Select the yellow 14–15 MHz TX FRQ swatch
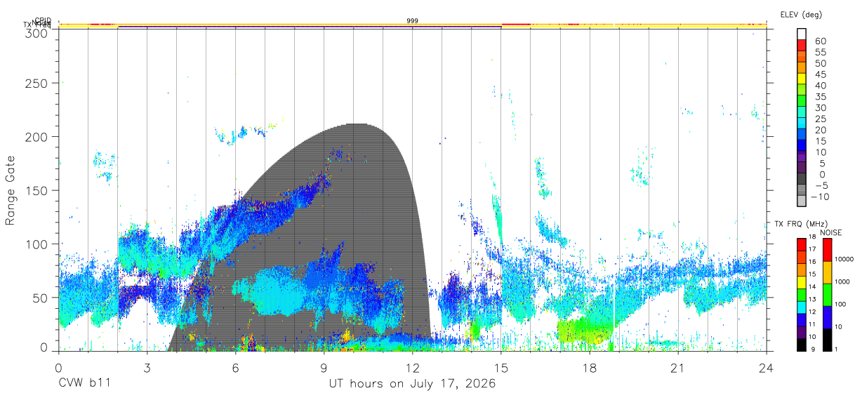This screenshot has height=398, width=862. [801, 281]
